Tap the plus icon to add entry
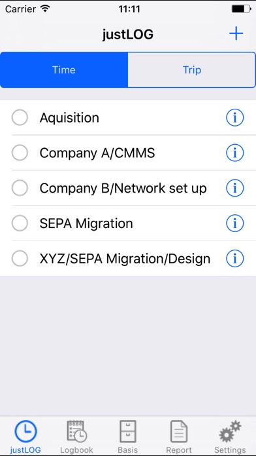The image size is (256, 456). [x=236, y=34]
